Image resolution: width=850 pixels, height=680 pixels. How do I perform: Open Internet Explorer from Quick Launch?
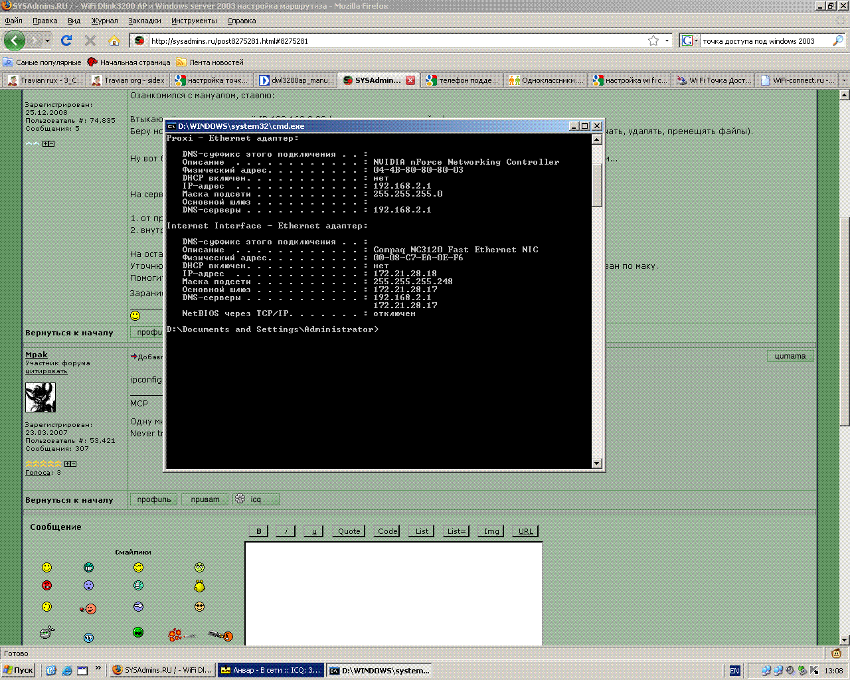point(67,671)
